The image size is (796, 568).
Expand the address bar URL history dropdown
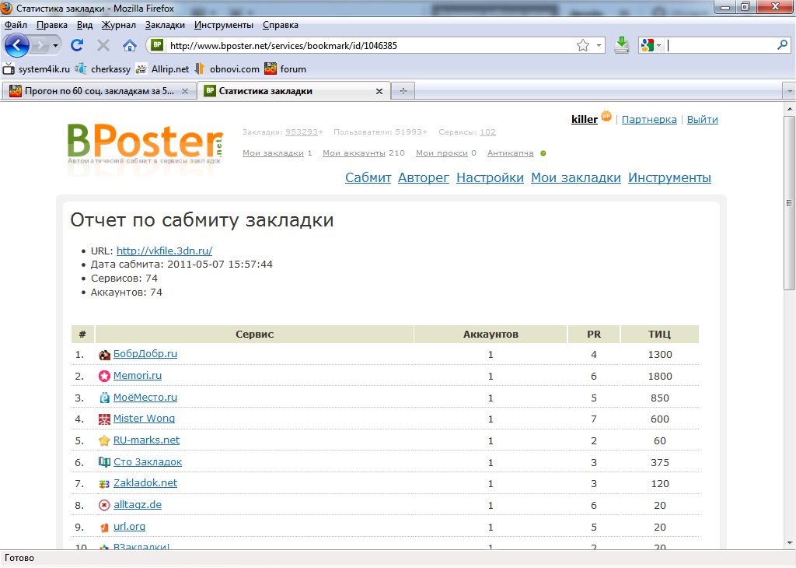point(599,46)
